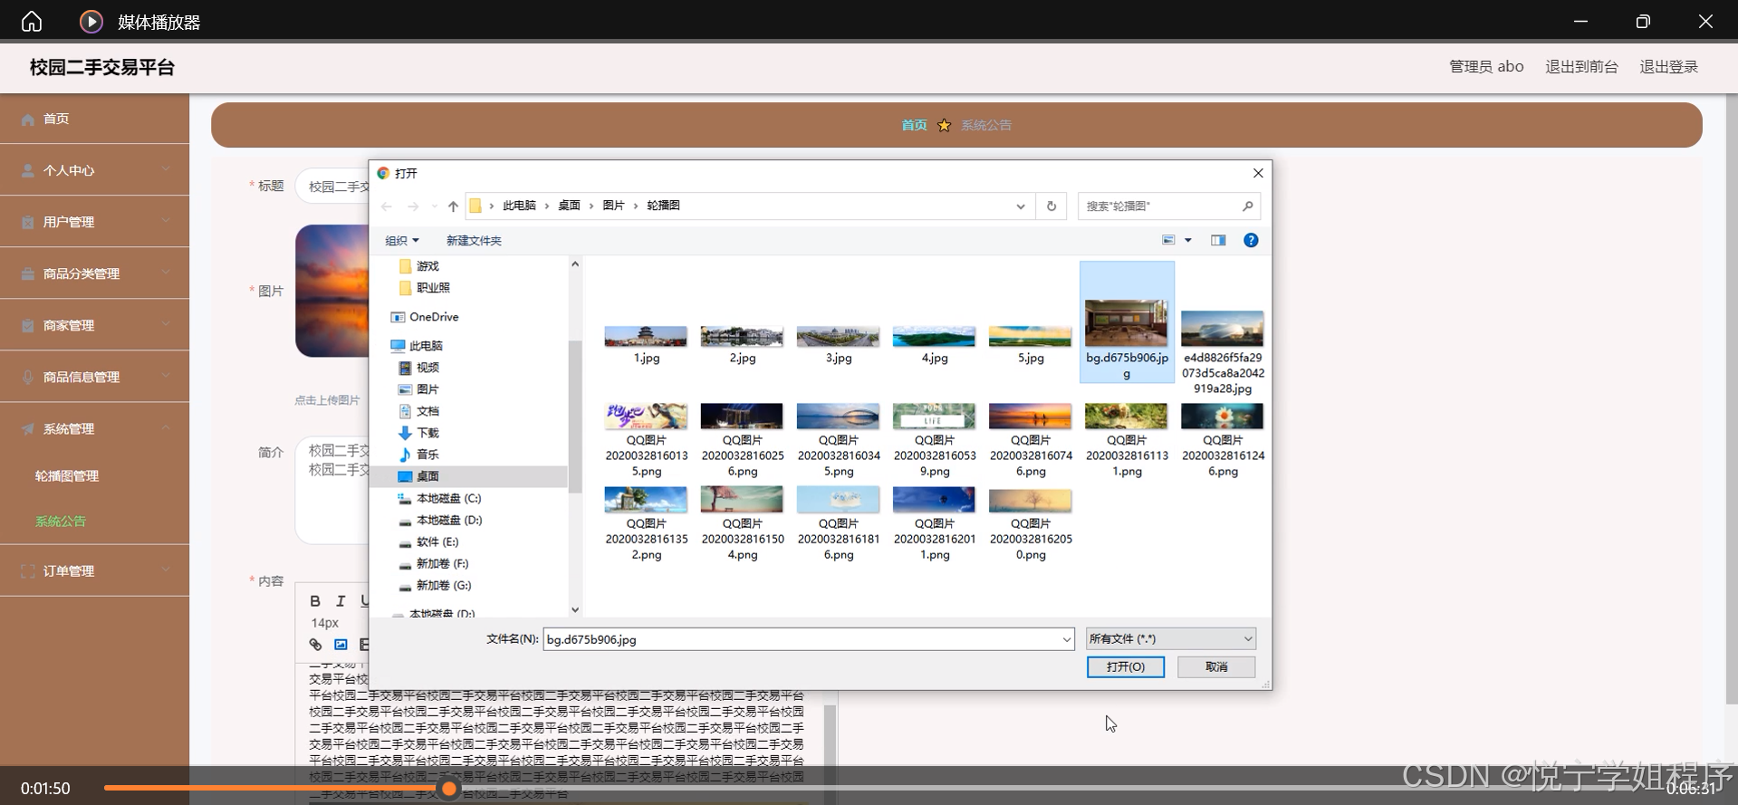This screenshot has height=805, width=1738.
Task: Open the view options dropdown arrow
Action: (x=1188, y=240)
